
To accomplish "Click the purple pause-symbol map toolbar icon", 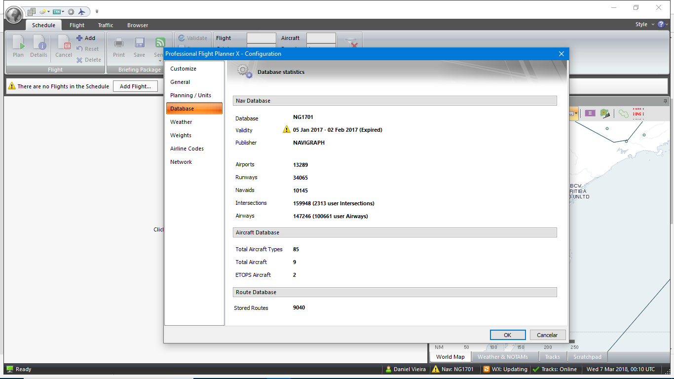I will coord(590,114).
